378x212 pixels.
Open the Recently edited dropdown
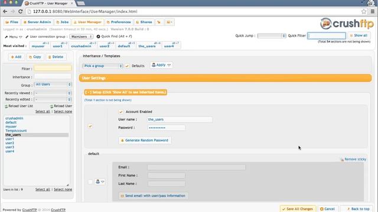click(53, 100)
